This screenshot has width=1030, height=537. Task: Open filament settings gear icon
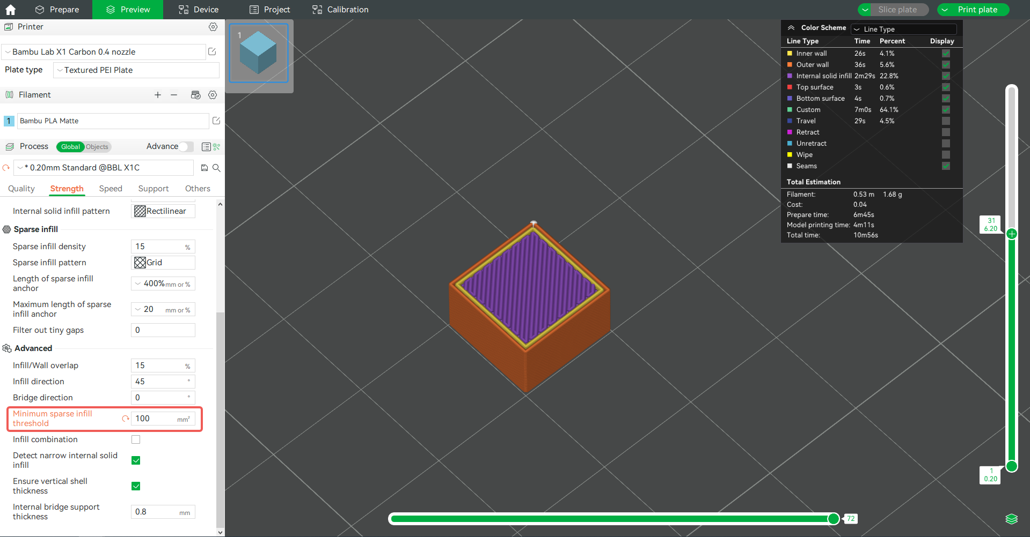click(x=213, y=95)
